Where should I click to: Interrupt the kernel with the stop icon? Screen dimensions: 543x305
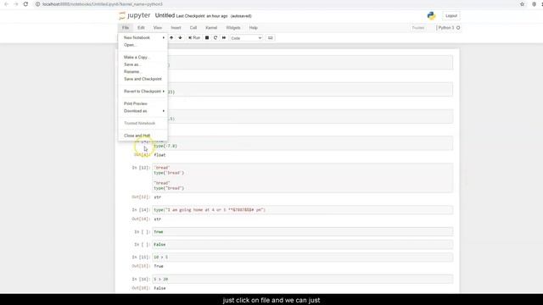[207, 37]
